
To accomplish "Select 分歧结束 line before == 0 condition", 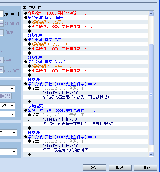I will (x=86, y=133).
